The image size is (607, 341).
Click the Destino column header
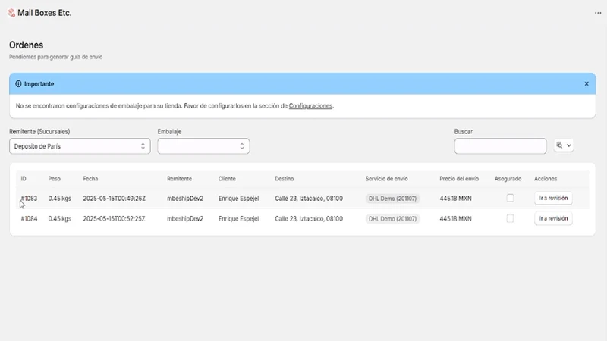[x=284, y=179]
